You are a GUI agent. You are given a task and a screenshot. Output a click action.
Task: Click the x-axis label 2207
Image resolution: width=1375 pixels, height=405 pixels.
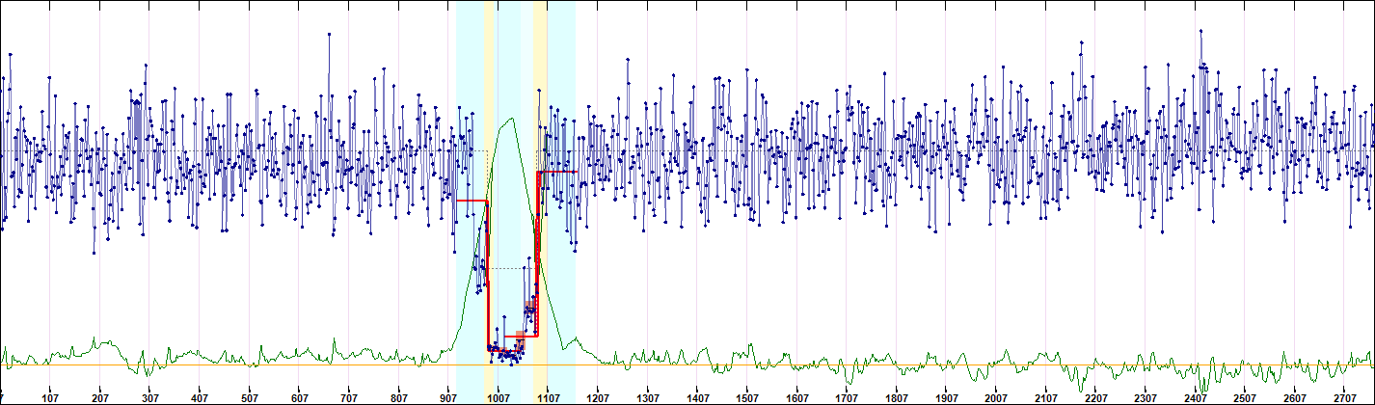click(1093, 397)
